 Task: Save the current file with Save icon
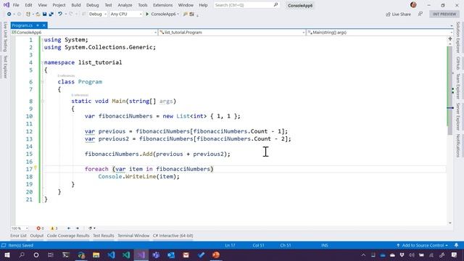click(x=44, y=14)
